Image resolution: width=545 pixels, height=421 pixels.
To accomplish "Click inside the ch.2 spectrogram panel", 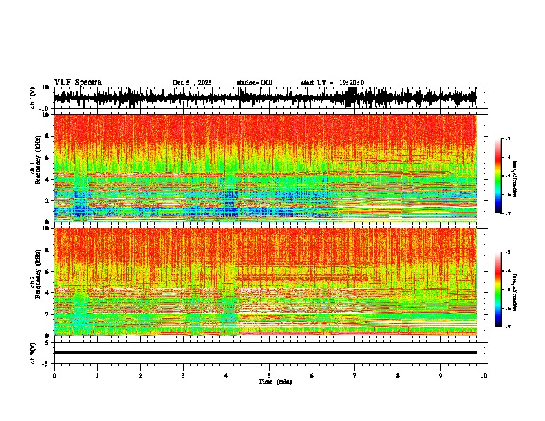I will (x=265, y=282).
